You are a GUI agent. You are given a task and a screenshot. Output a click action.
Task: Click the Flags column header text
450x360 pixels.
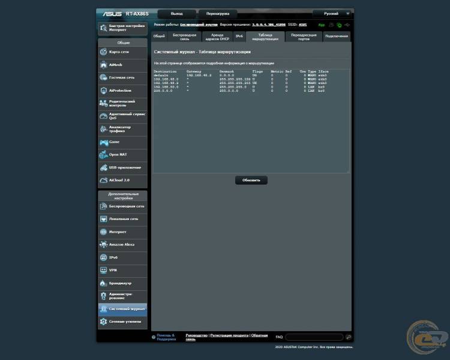[x=257, y=71]
